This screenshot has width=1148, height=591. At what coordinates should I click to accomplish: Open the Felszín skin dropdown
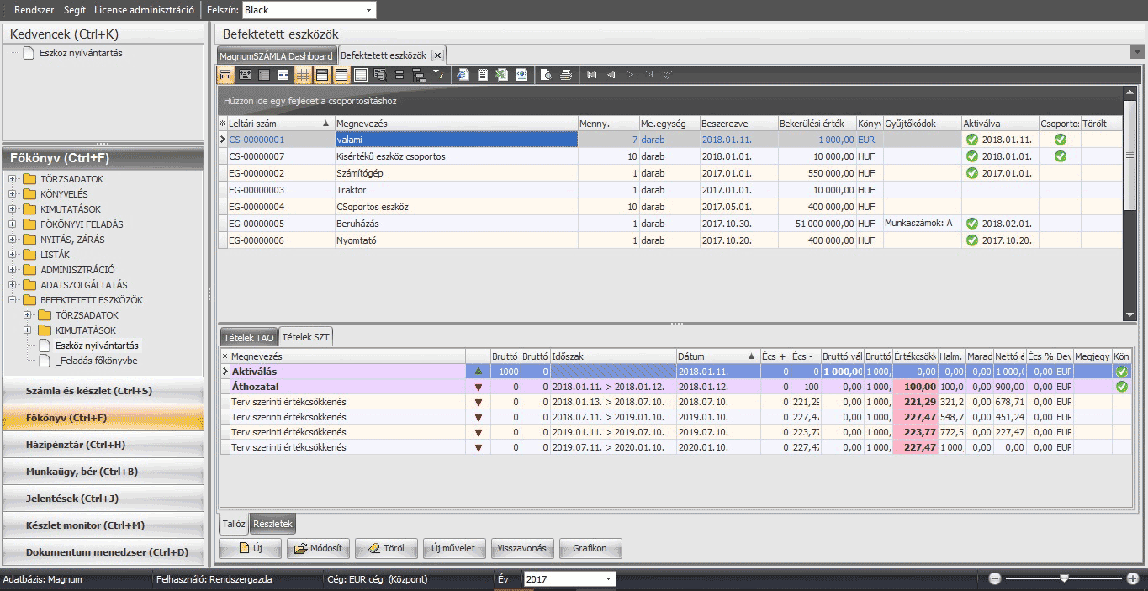pyautogui.click(x=368, y=10)
